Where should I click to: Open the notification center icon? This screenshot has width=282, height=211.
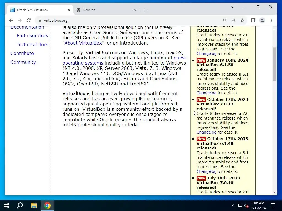[273, 206]
